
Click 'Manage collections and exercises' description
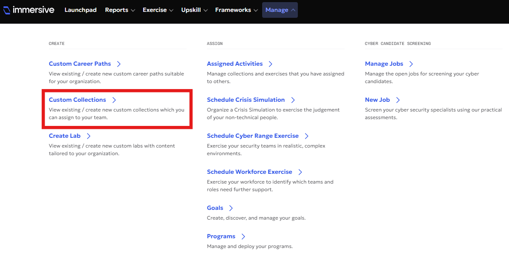click(x=276, y=78)
